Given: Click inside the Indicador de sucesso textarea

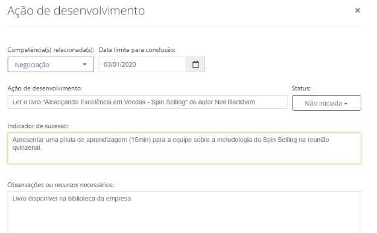Looking at the screenshot, I should point(184,148).
